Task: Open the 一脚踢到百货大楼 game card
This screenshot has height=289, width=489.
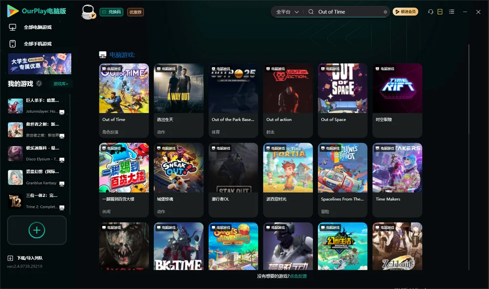Action: 124,180
